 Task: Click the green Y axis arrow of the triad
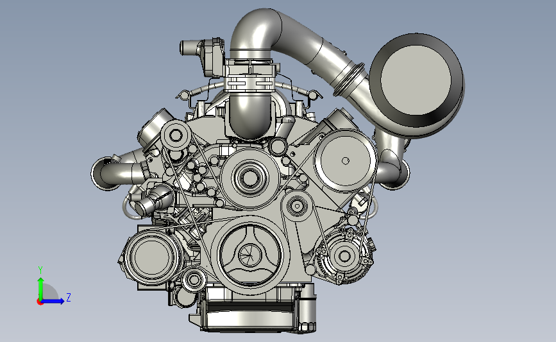[x=41, y=288]
